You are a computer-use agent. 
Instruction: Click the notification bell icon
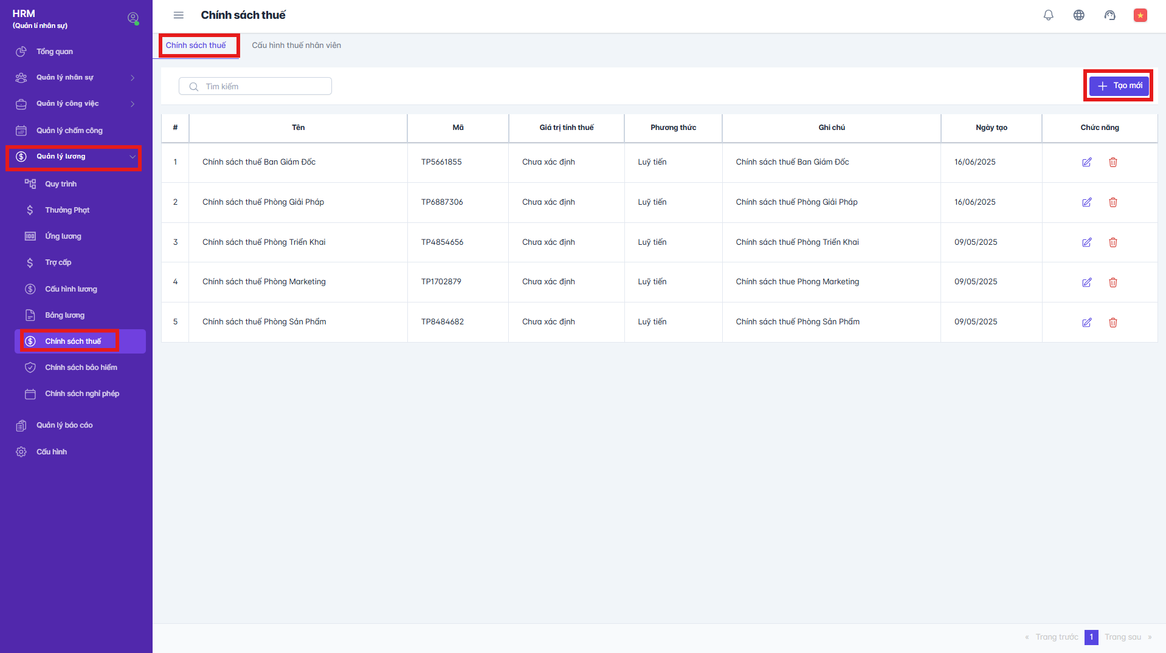(x=1048, y=15)
